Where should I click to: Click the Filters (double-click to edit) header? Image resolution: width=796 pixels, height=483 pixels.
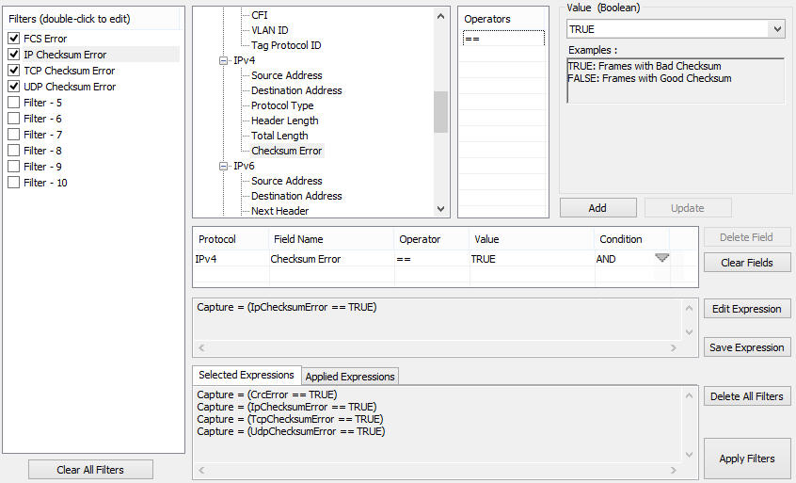click(91, 19)
